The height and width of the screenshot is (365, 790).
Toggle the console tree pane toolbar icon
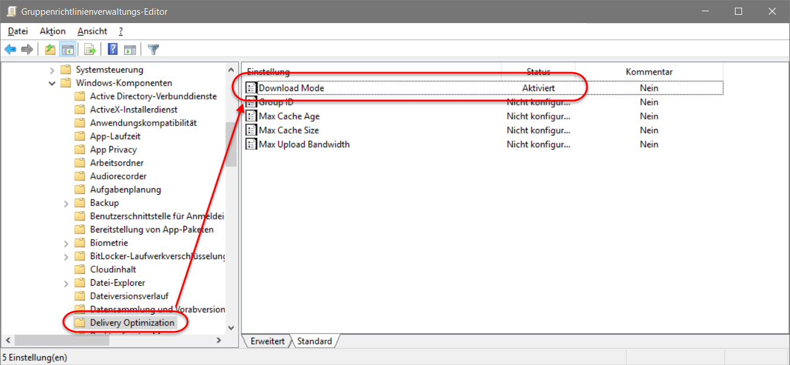[x=67, y=49]
